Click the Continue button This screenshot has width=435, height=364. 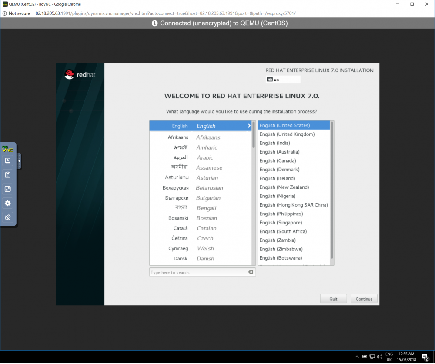pos(364,299)
